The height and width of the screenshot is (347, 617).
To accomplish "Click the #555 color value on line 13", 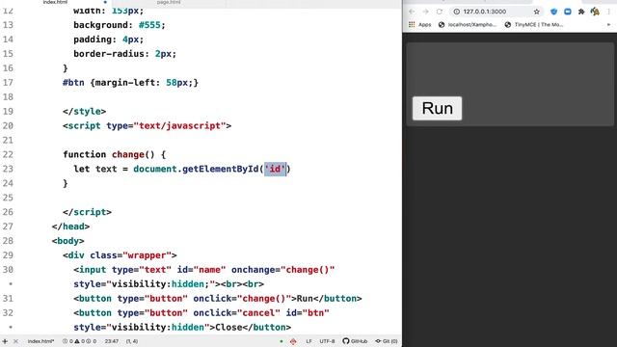I will click(149, 25).
